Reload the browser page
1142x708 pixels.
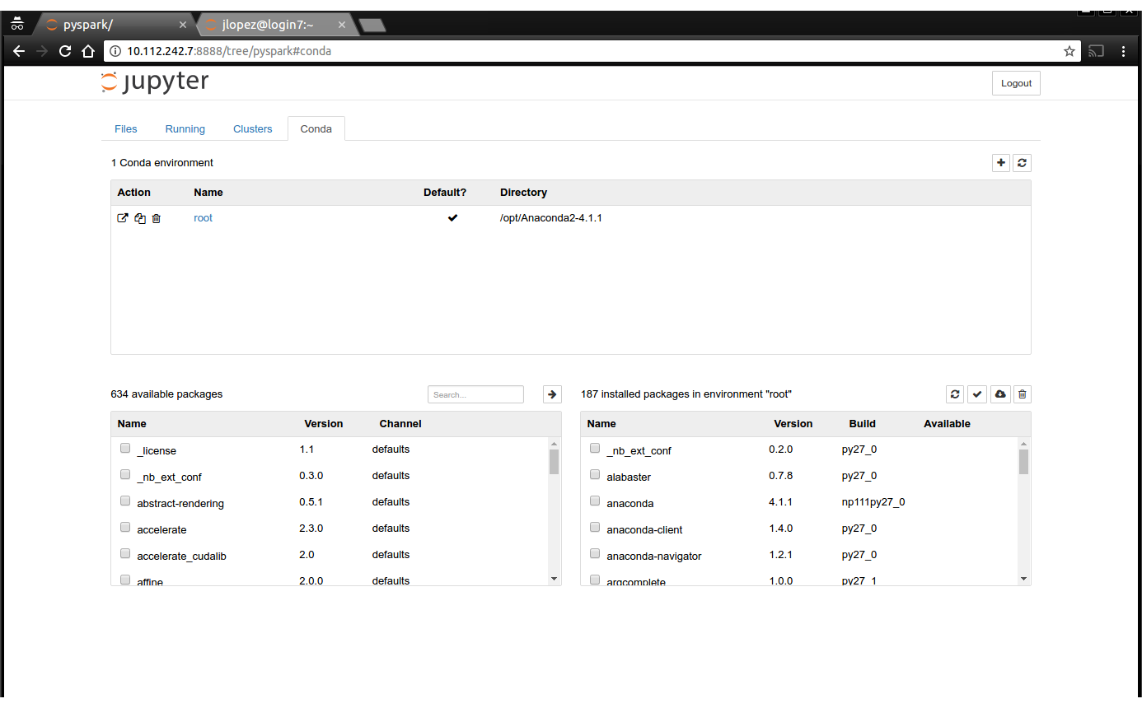pos(65,51)
